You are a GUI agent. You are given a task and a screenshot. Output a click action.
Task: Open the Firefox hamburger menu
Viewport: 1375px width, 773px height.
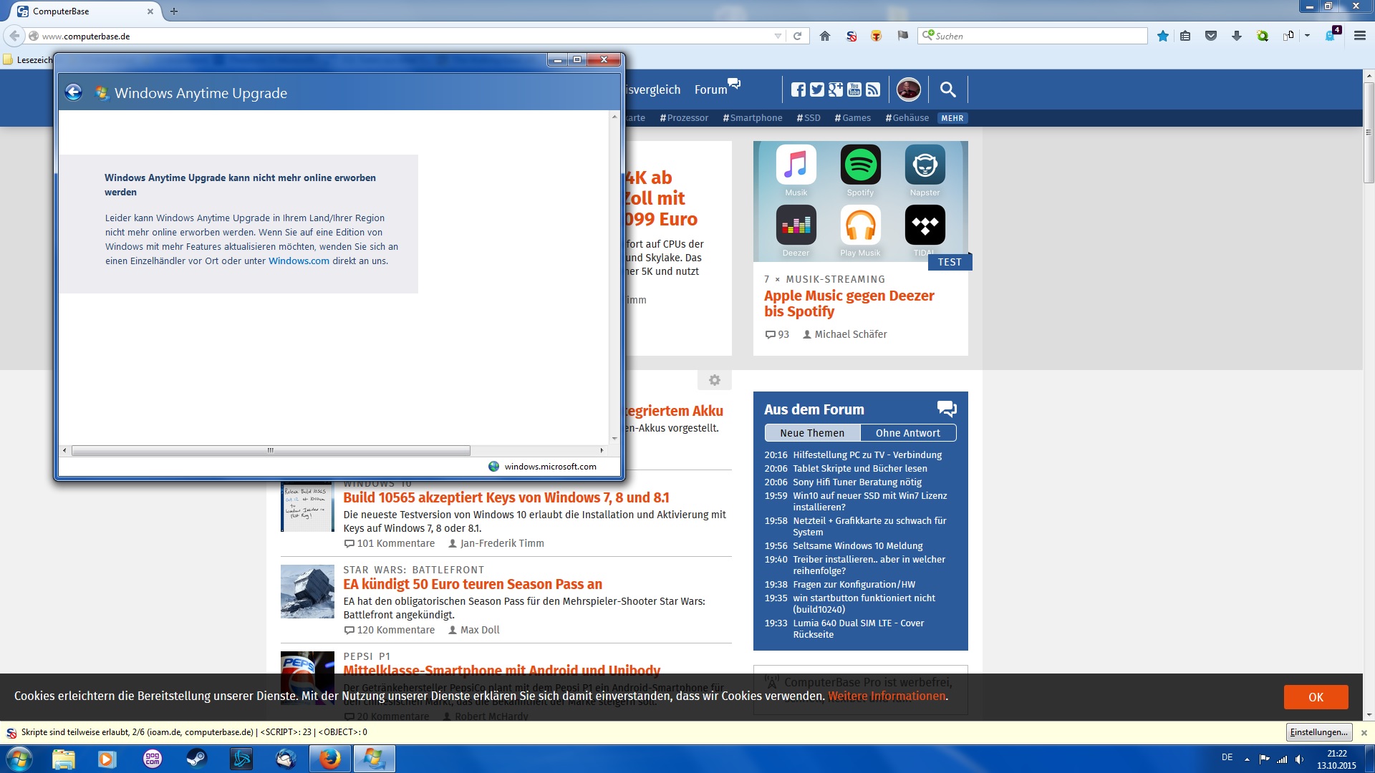[x=1359, y=36]
